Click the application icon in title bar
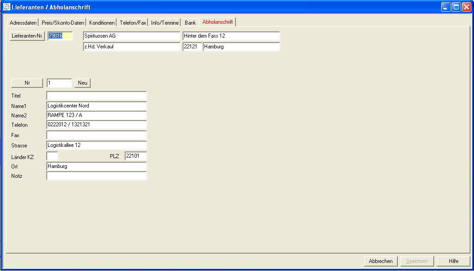 click(7, 7)
